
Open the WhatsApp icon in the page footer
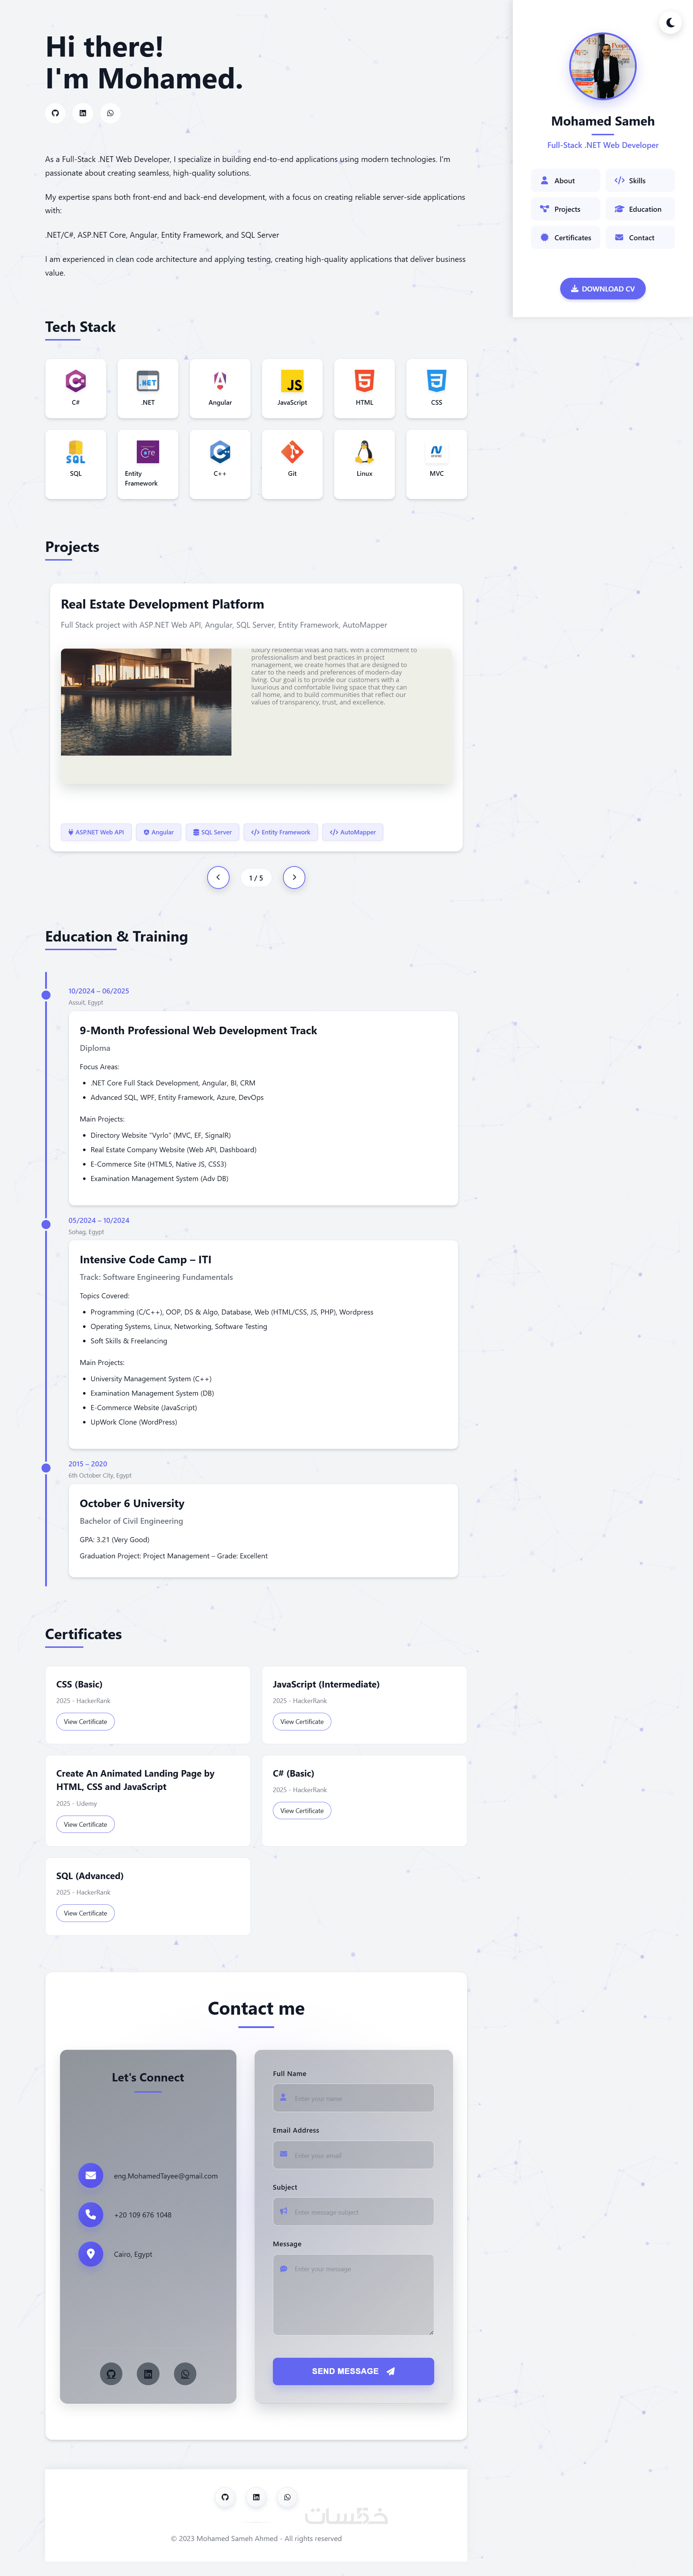[x=287, y=2497]
